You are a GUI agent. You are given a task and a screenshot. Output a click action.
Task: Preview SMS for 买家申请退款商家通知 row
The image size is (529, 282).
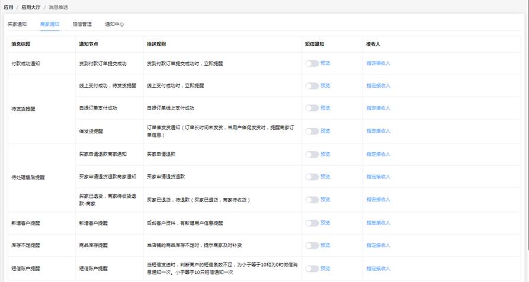(325, 154)
